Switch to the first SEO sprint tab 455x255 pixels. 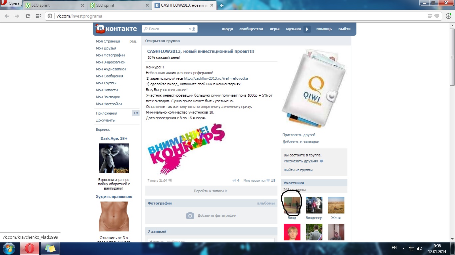54,5
